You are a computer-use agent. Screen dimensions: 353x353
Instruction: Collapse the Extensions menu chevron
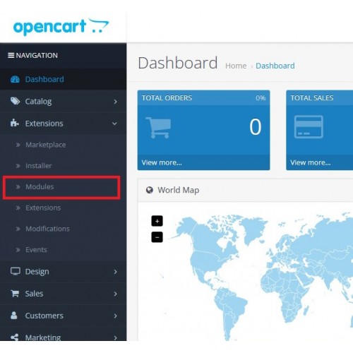(114, 124)
